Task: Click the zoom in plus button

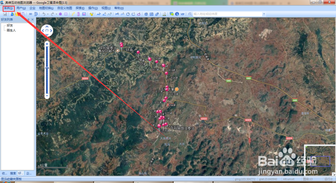Action: (47, 44)
